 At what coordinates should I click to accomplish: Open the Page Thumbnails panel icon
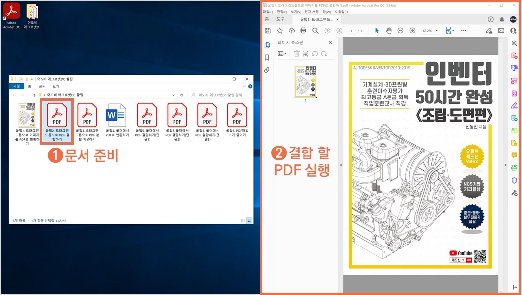tap(267, 45)
